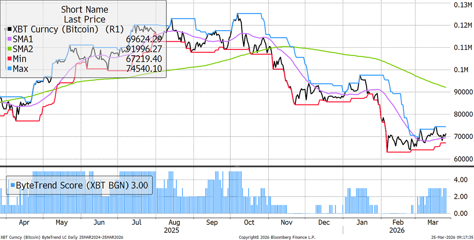Click the Min value 67219.40

[x=144, y=59]
